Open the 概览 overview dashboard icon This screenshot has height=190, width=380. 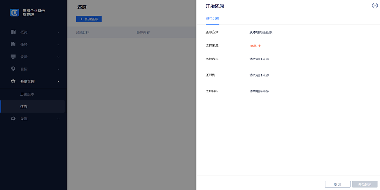click(x=13, y=32)
